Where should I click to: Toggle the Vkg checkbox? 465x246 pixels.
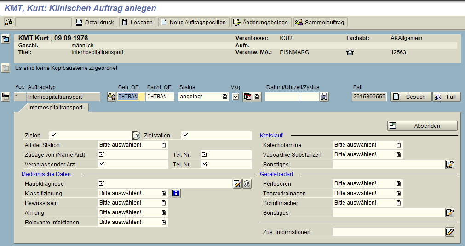click(x=236, y=97)
